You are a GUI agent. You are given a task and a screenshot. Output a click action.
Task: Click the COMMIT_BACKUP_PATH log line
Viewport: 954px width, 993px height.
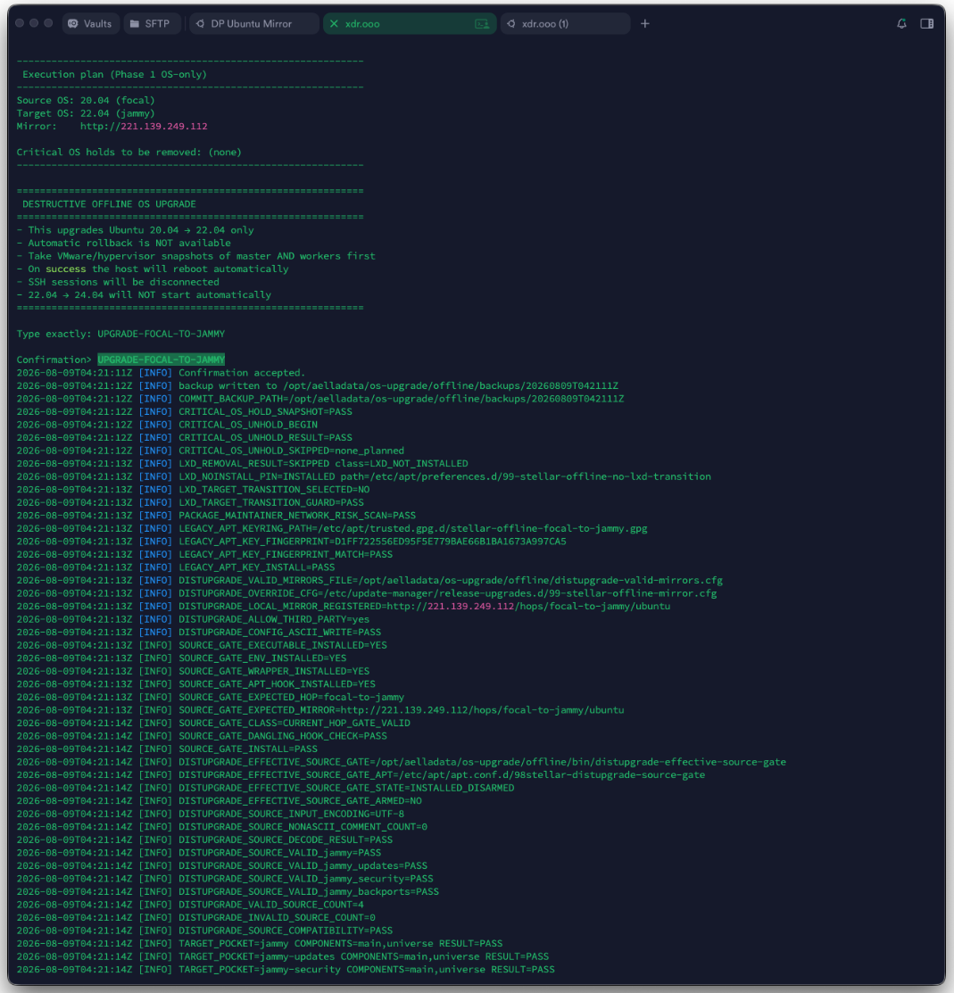click(x=319, y=399)
